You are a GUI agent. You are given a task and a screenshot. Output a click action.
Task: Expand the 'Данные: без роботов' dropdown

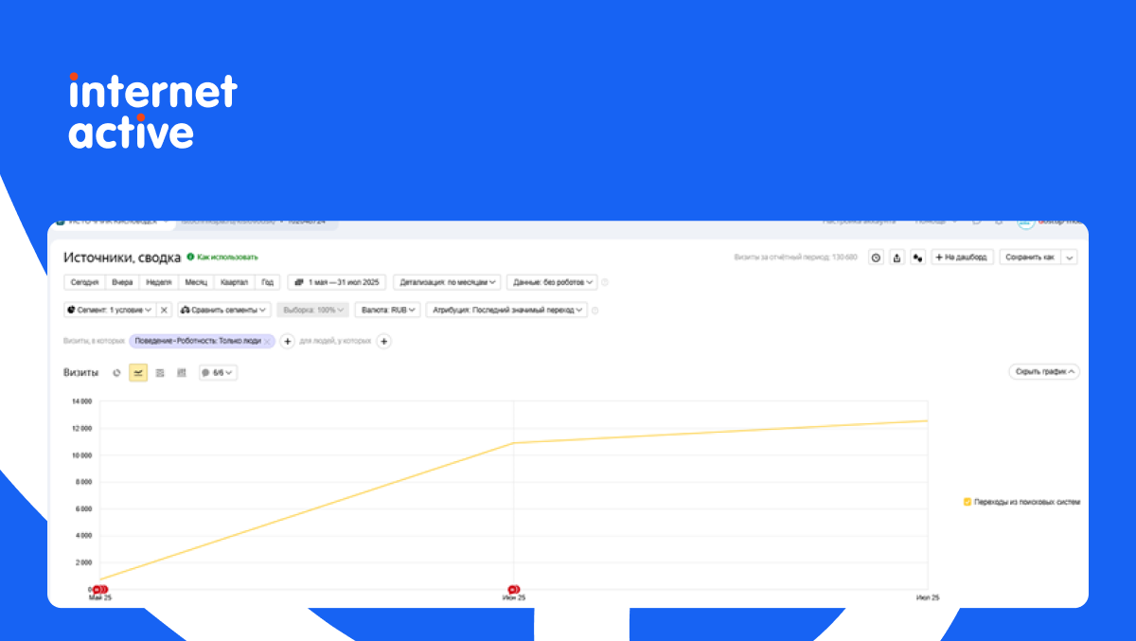pyautogui.click(x=552, y=282)
